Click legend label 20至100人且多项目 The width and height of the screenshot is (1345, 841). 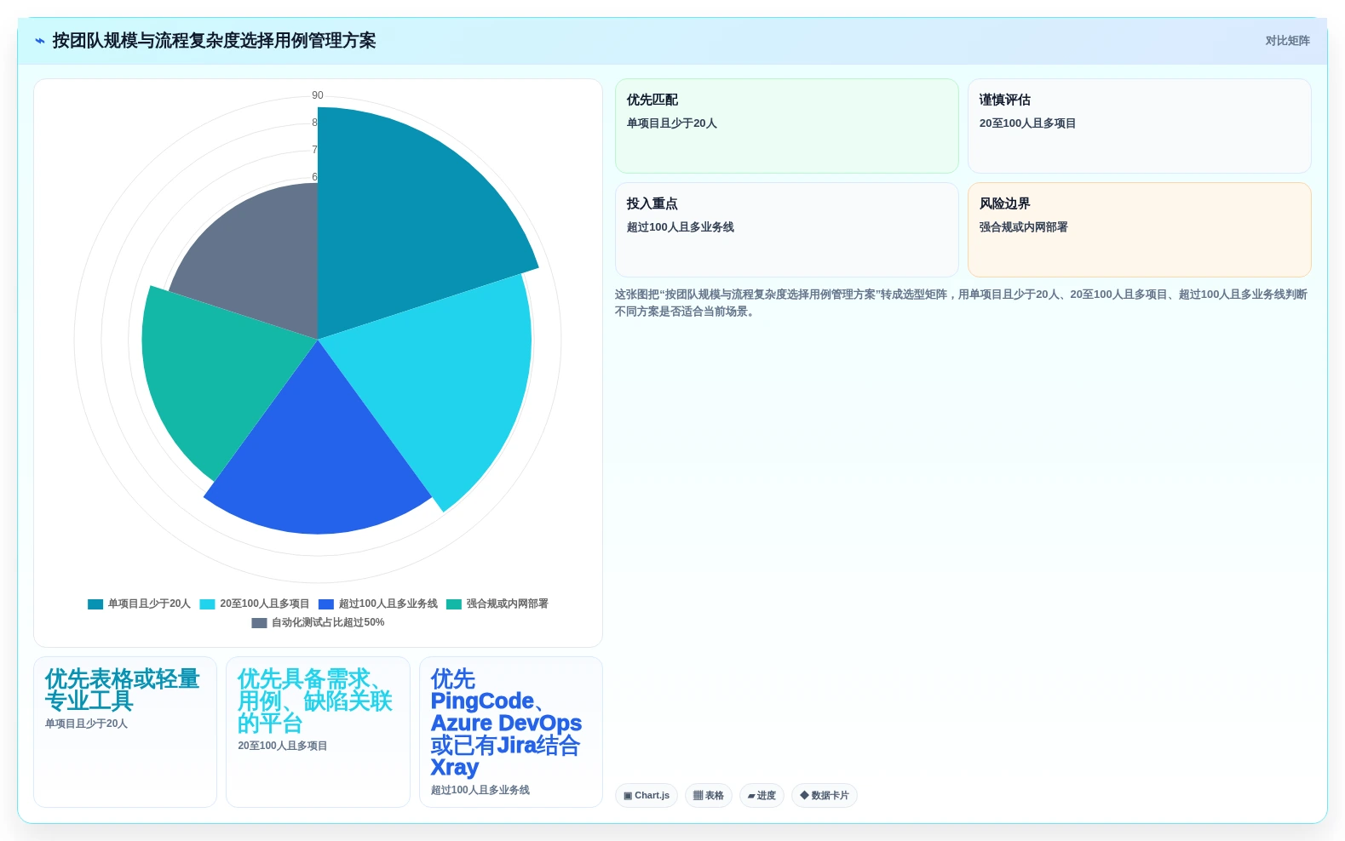(265, 604)
